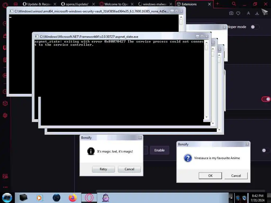271x203 pixels.
Task: Click scroll-up arrow in aspnet_state console
Action: coord(206,42)
